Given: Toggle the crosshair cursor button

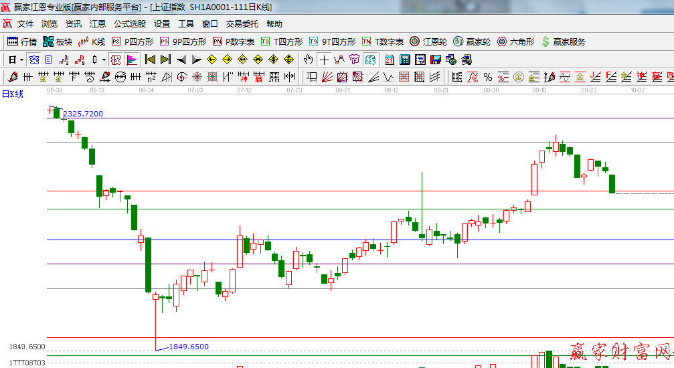Looking at the screenshot, I should coord(325,60).
